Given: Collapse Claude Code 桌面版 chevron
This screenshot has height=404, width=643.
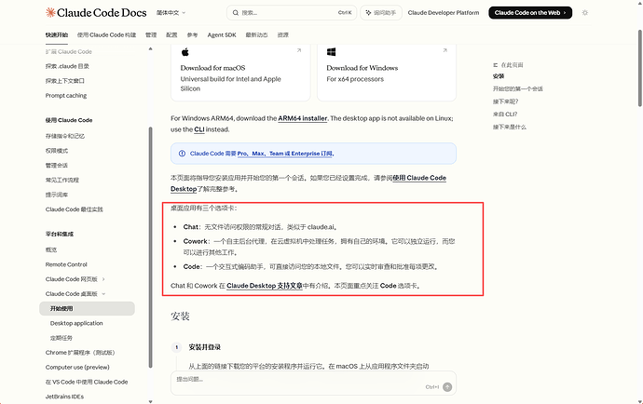Looking at the screenshot, I should (103, 294).
